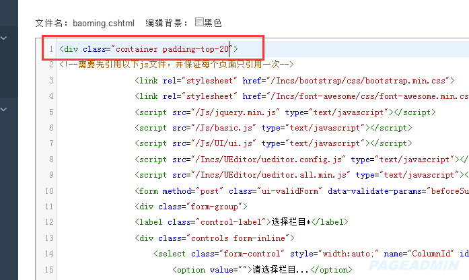Screen dimensions: 469x280
Task: Click the ueditor.all.min.js script line
Action: 302,175
